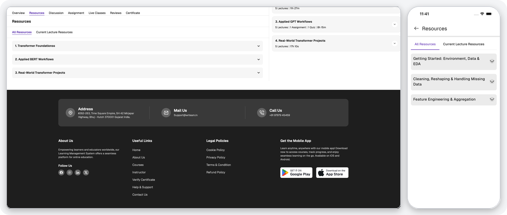Screen dimensions: 507x215
Task: Go to the Live Classes tab
Action: coord(97,13)
